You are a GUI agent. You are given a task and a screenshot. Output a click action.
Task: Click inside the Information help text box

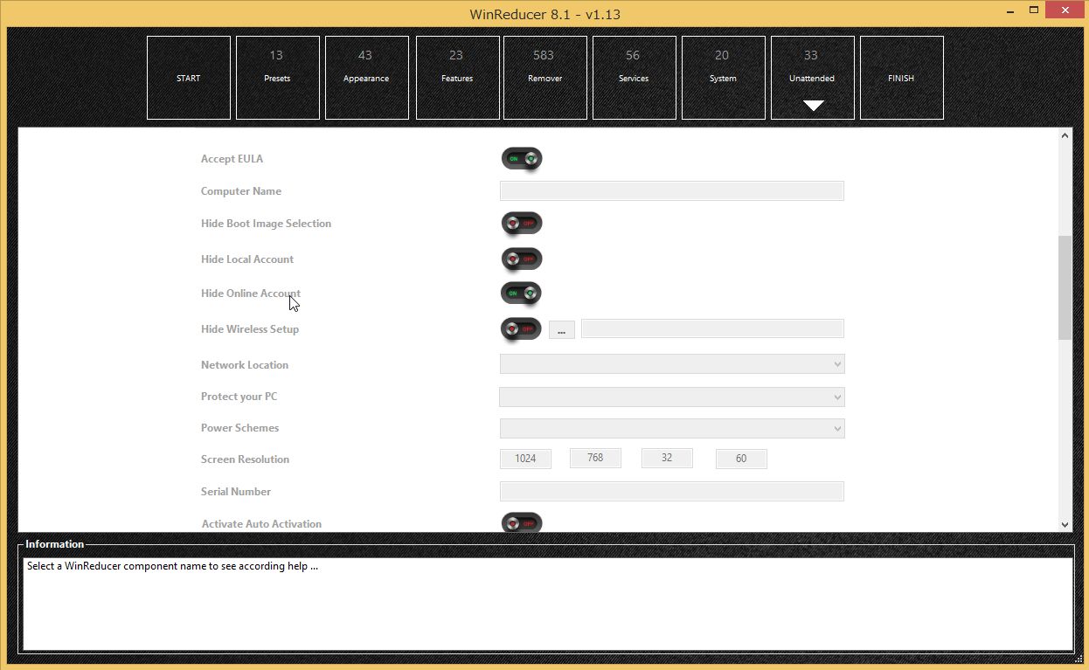(x=548, y=604)
